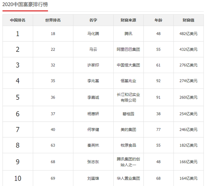Click the 华人置业集团 cell
This screenshot has width=206, height=186.
128,178
